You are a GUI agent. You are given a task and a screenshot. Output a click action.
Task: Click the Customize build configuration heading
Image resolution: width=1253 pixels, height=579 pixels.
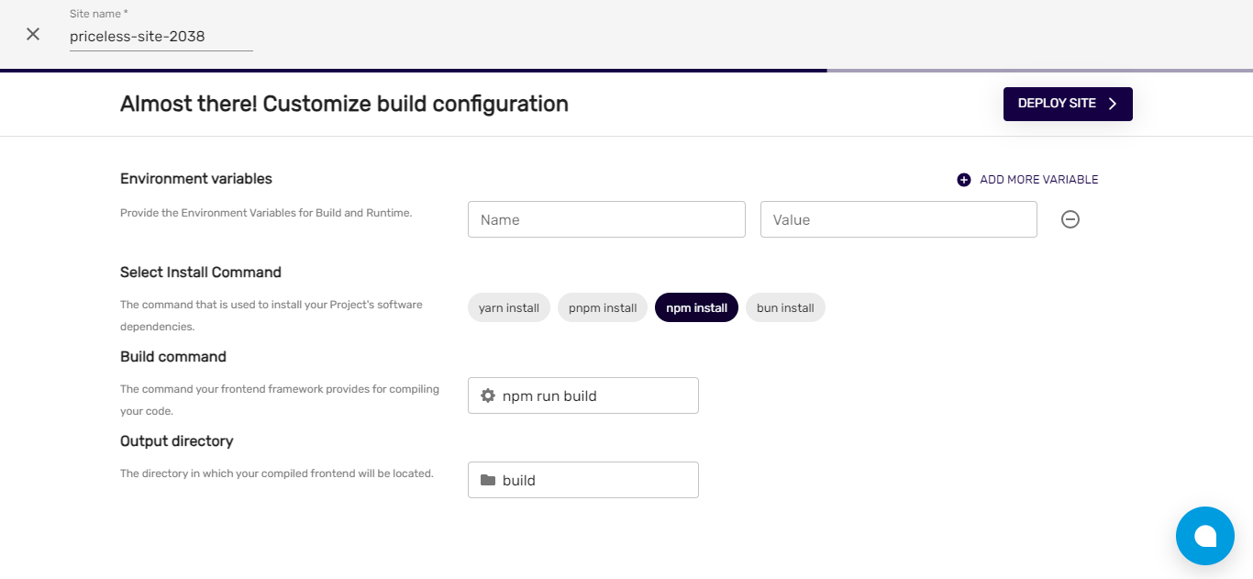coord(344,104)
